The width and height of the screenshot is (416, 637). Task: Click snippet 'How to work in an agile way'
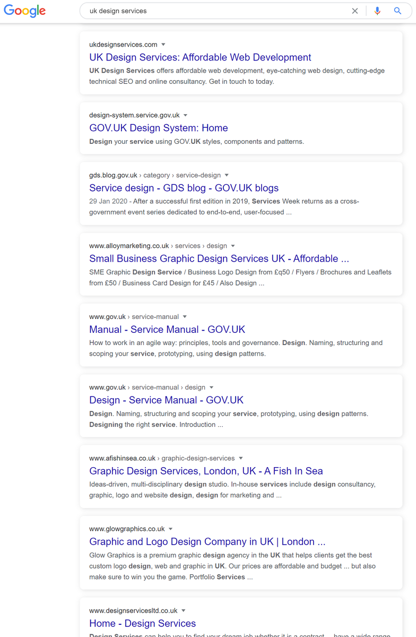point(236,348)
